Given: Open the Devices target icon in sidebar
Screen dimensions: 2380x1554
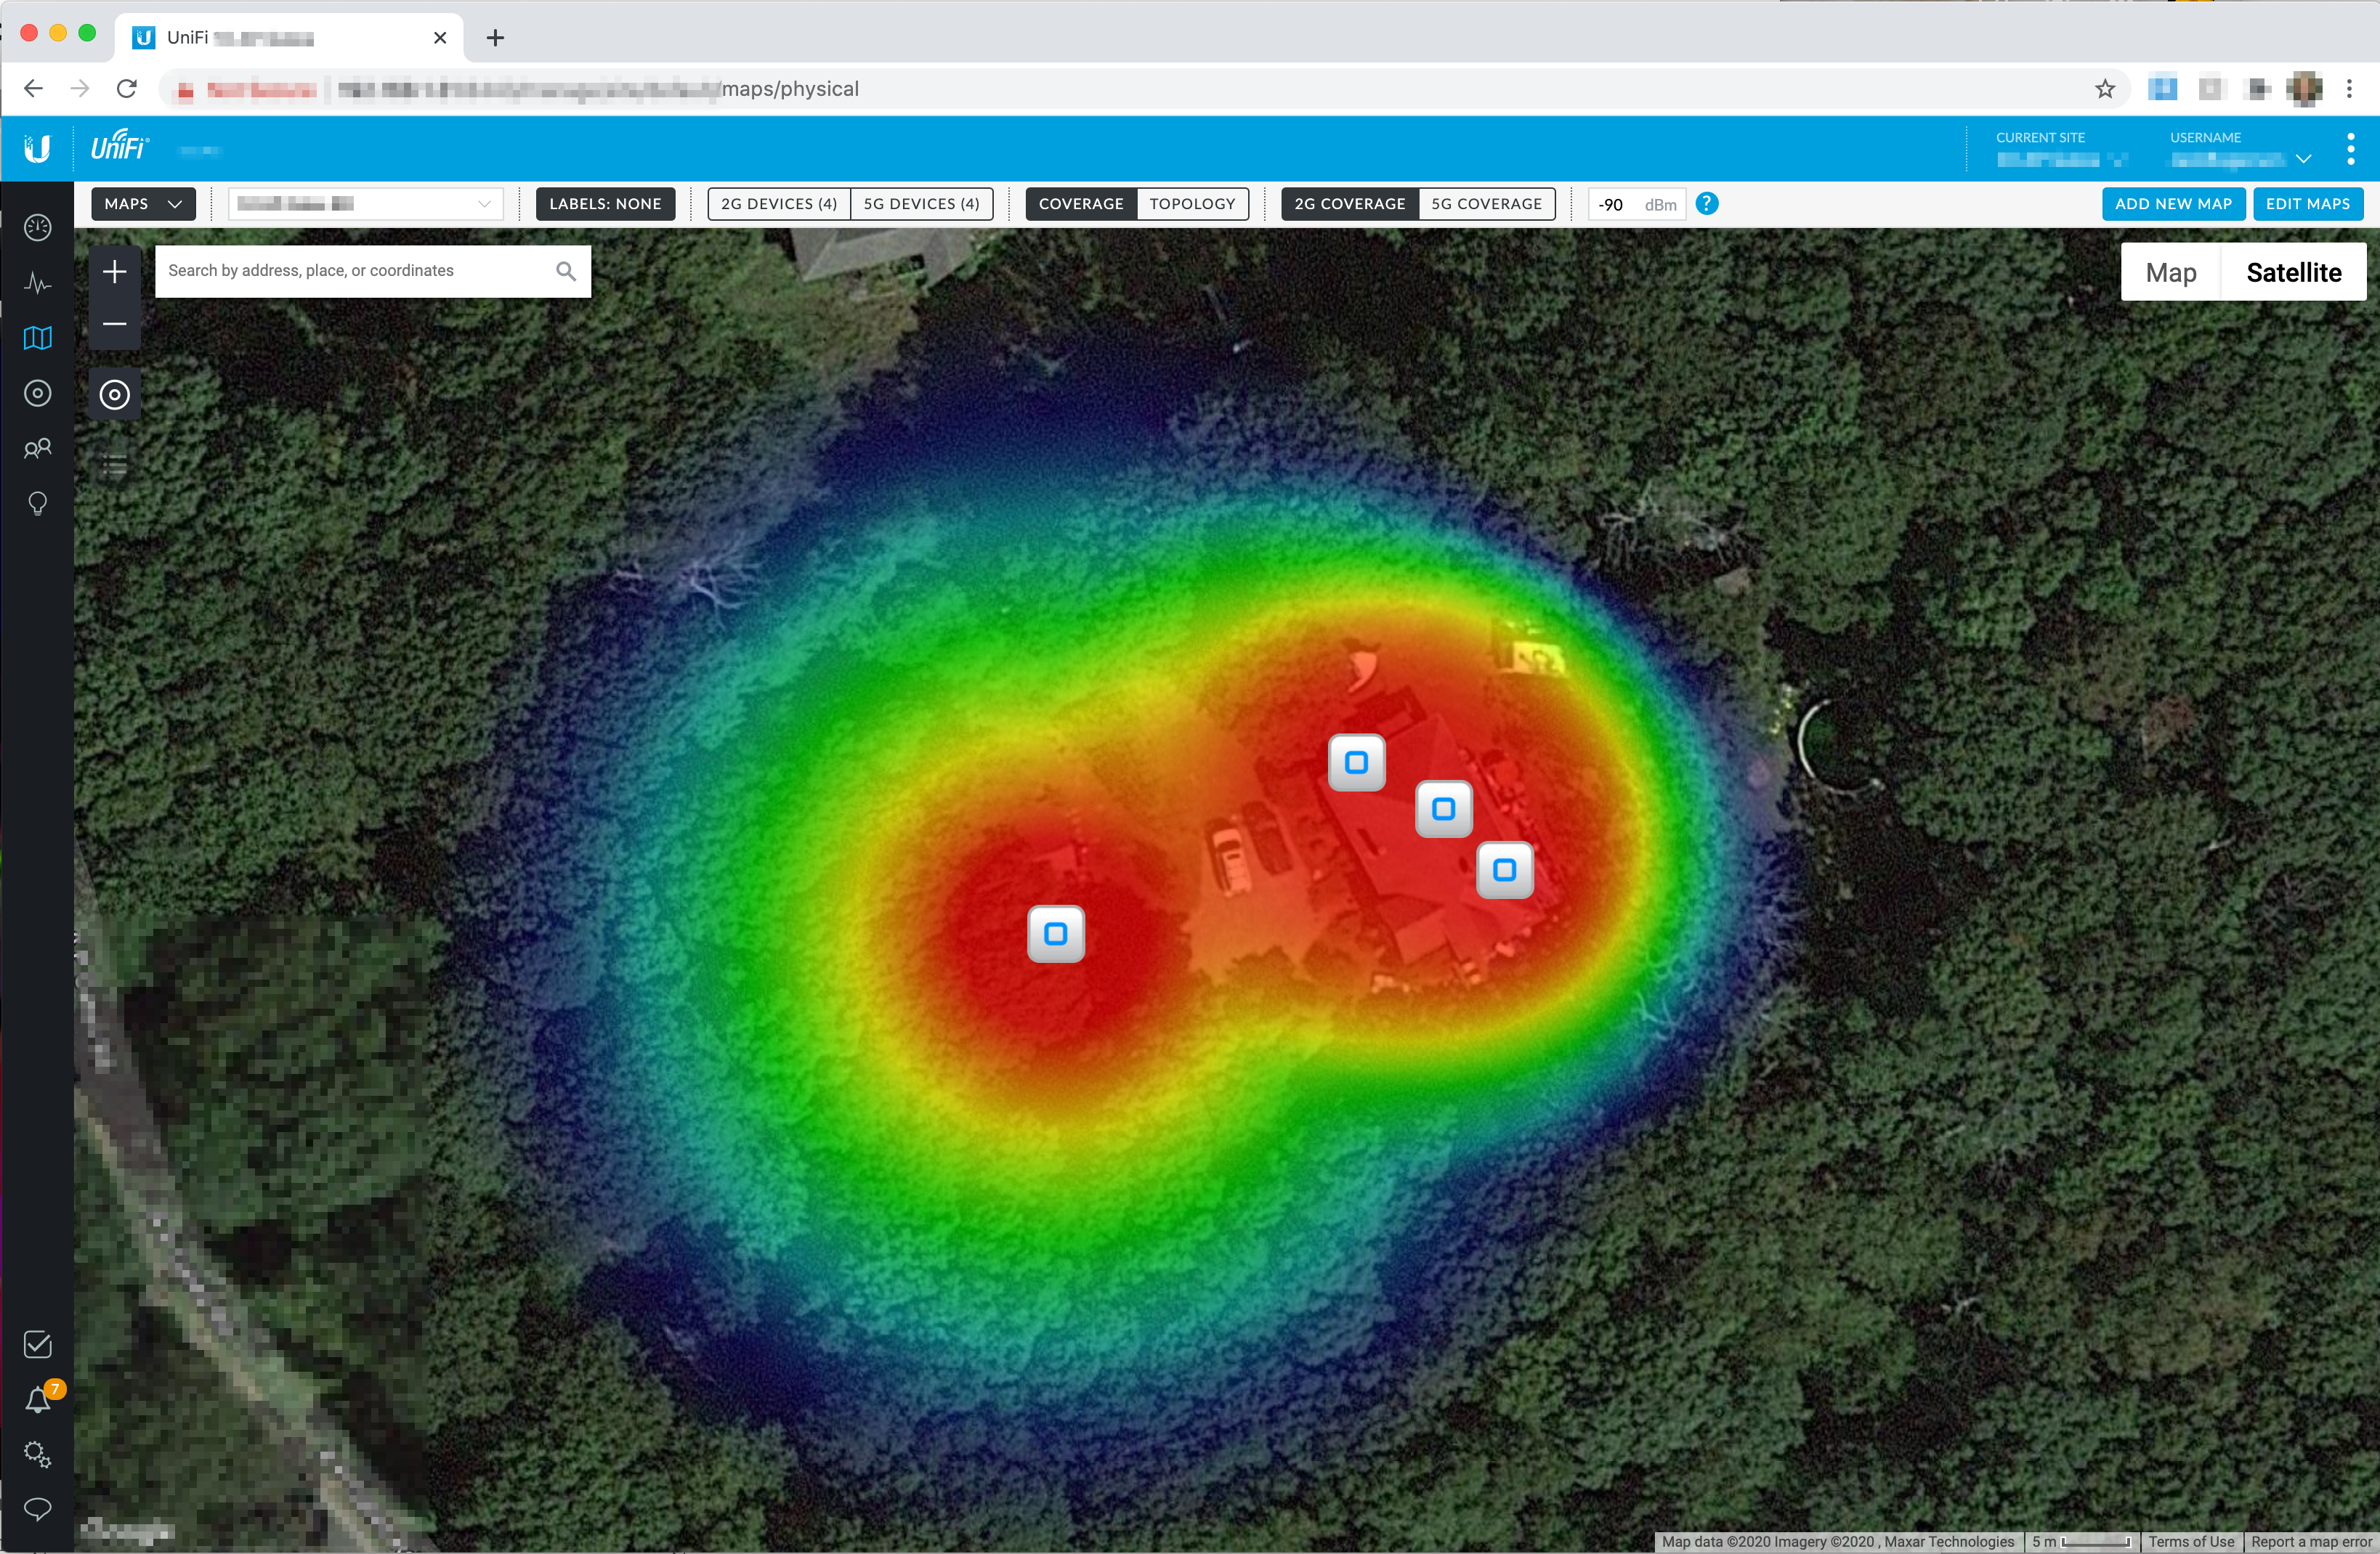Looking at the screenshot, I should [x=37, y=393].
